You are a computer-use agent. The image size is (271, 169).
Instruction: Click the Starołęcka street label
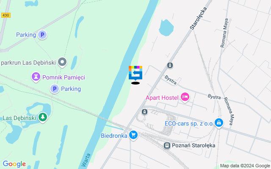[x=198, y=18]
